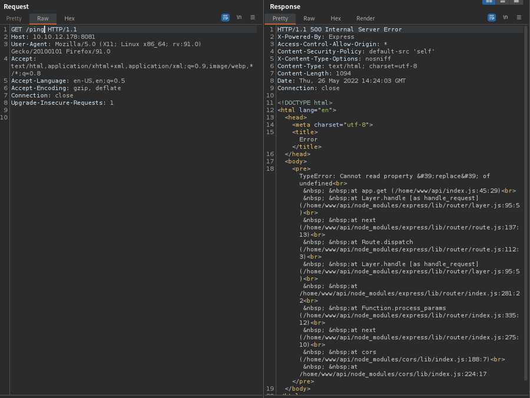This screenshot has height=398, width=530.
Task: Select the combined tabbed layout icon
Action: tap(516, 2)
